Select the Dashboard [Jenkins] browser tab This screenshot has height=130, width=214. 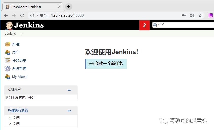[32, 7]
